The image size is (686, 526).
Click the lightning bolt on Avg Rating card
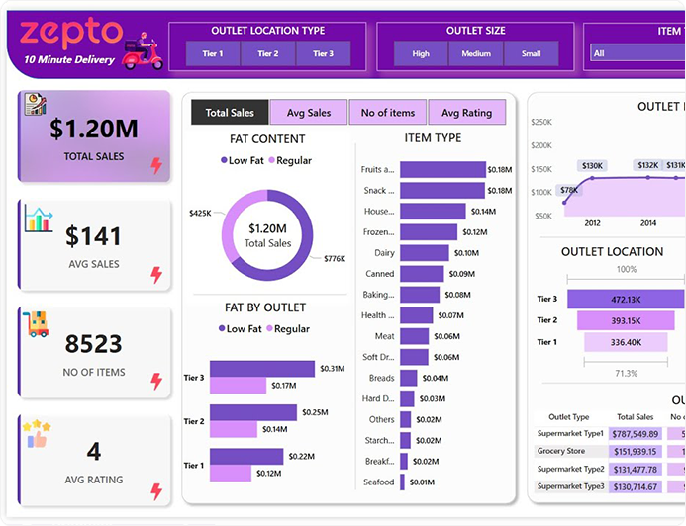(x=156, y=490)
